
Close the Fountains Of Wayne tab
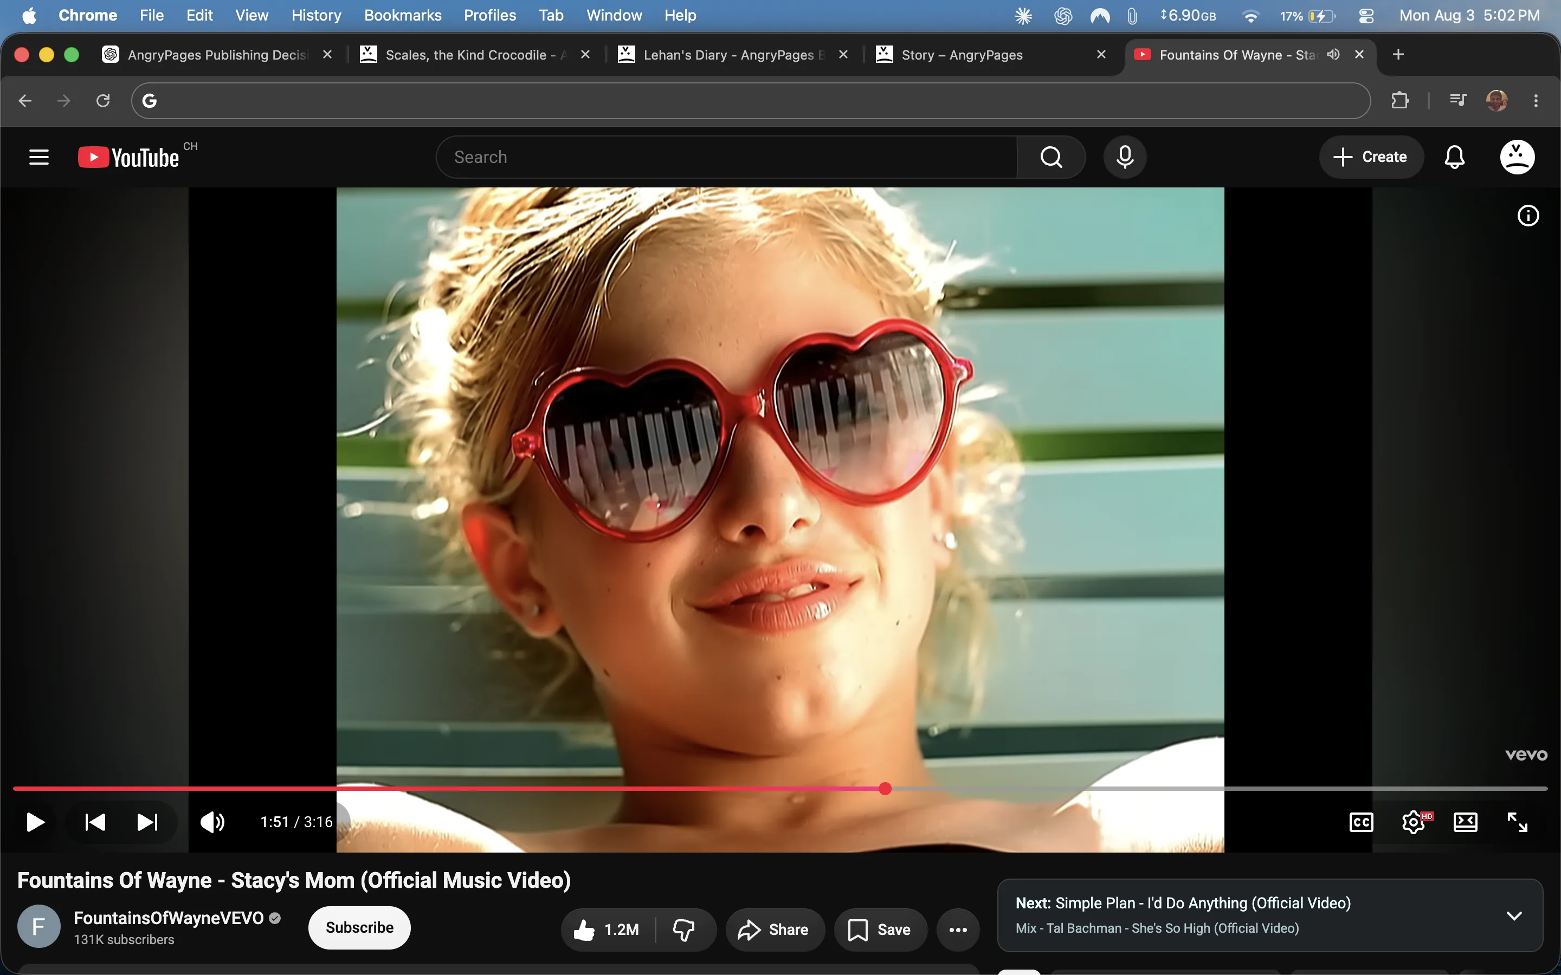[1359, 54]
